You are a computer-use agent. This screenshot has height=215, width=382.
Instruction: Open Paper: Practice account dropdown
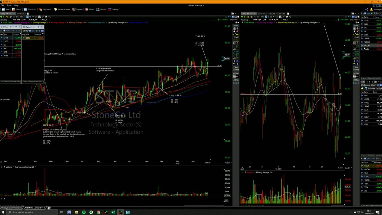(x=196, y=5)
